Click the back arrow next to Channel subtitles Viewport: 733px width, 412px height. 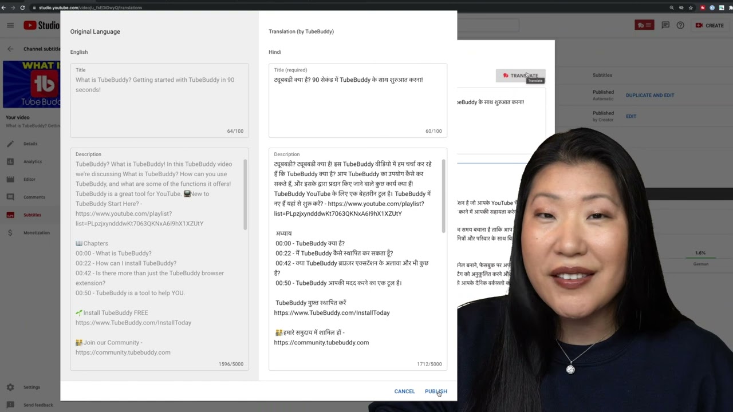10,49
